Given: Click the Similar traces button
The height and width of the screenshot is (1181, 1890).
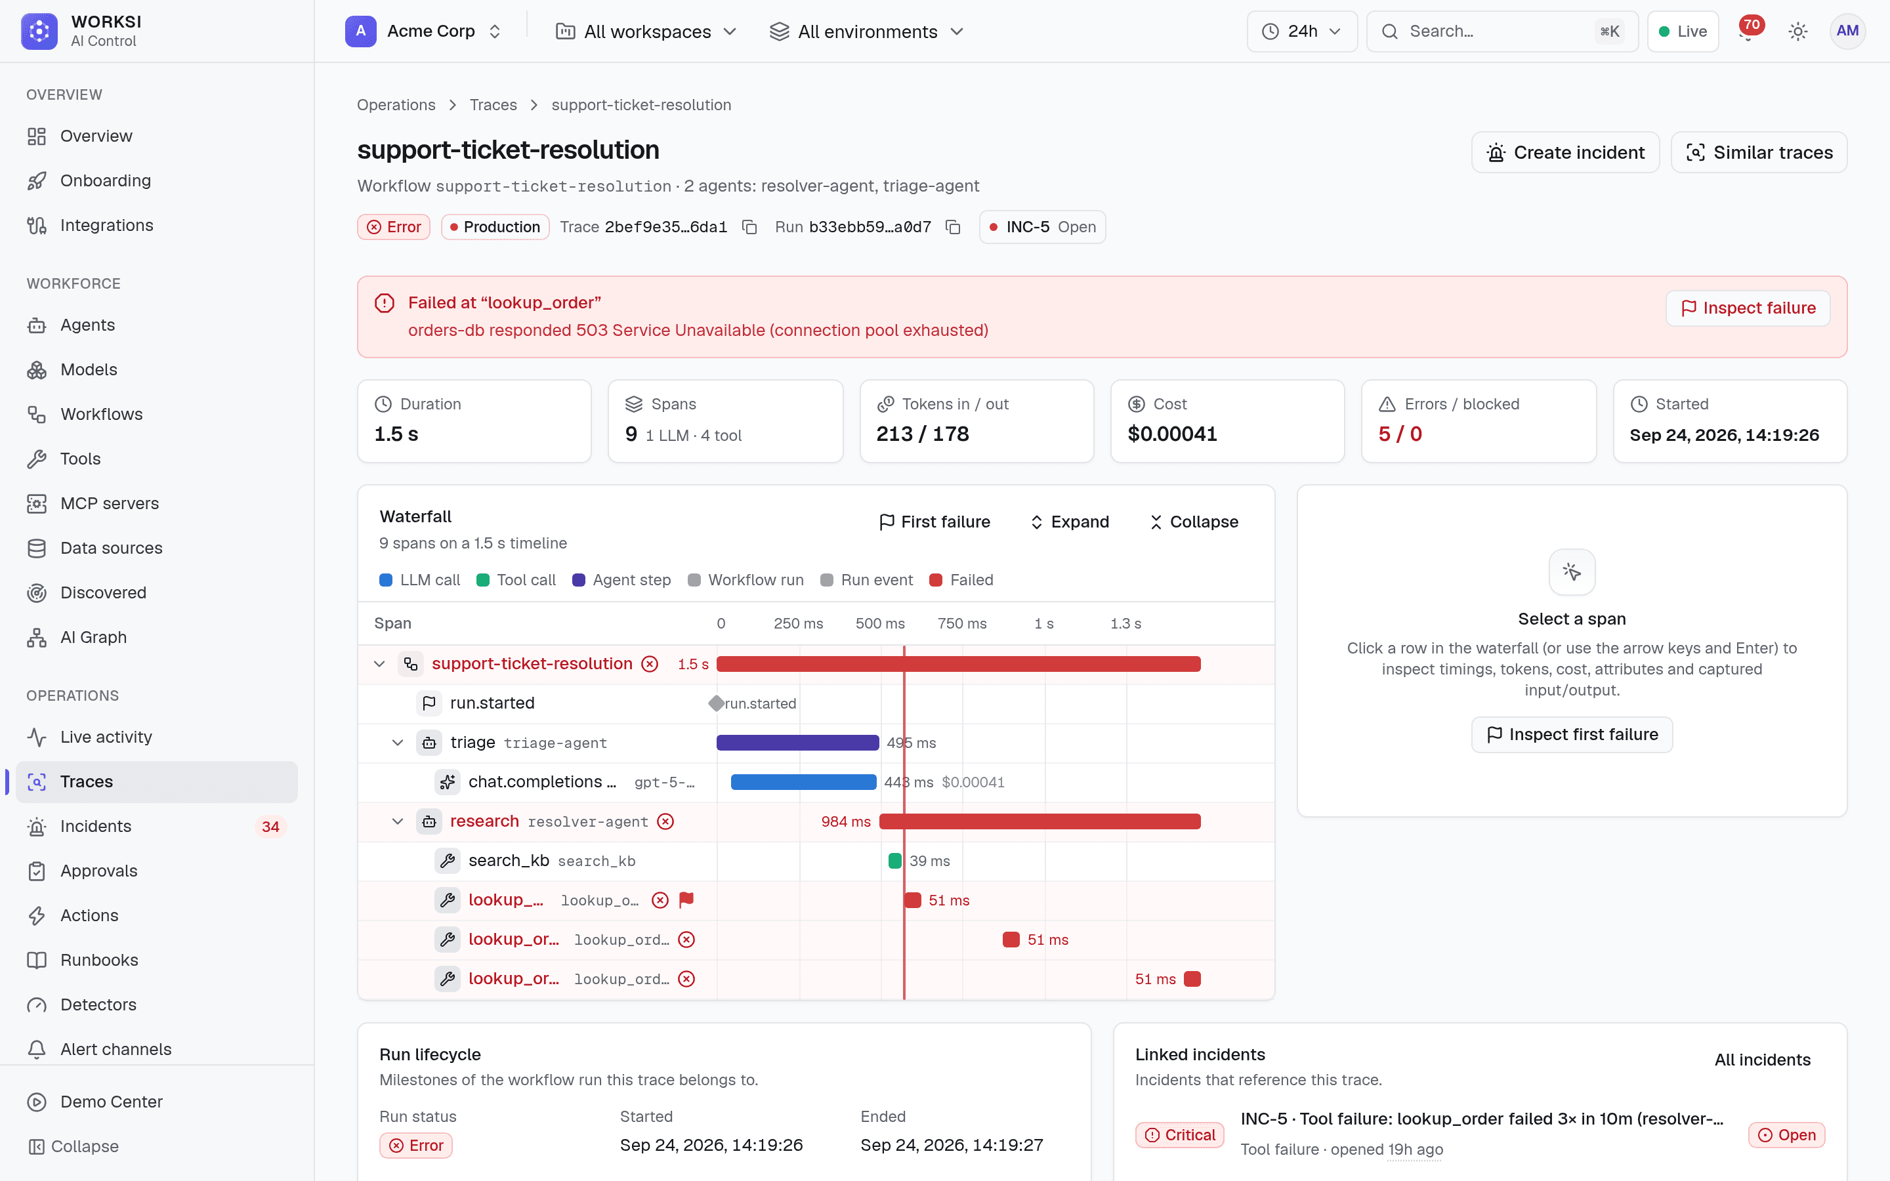Looking at the screenshot, I should [x=1759, y=152].
